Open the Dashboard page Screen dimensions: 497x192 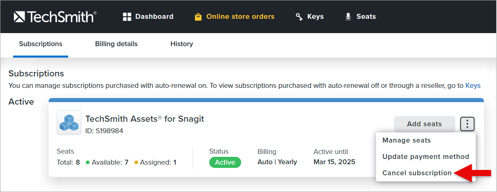(154, 17)
